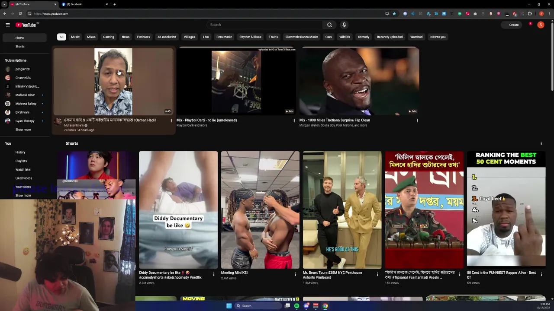The width and height of the screenshot is (554, 311).
Task: Open three-dot menu for Playboi Carti mix
Action: [x=294, y=121]
